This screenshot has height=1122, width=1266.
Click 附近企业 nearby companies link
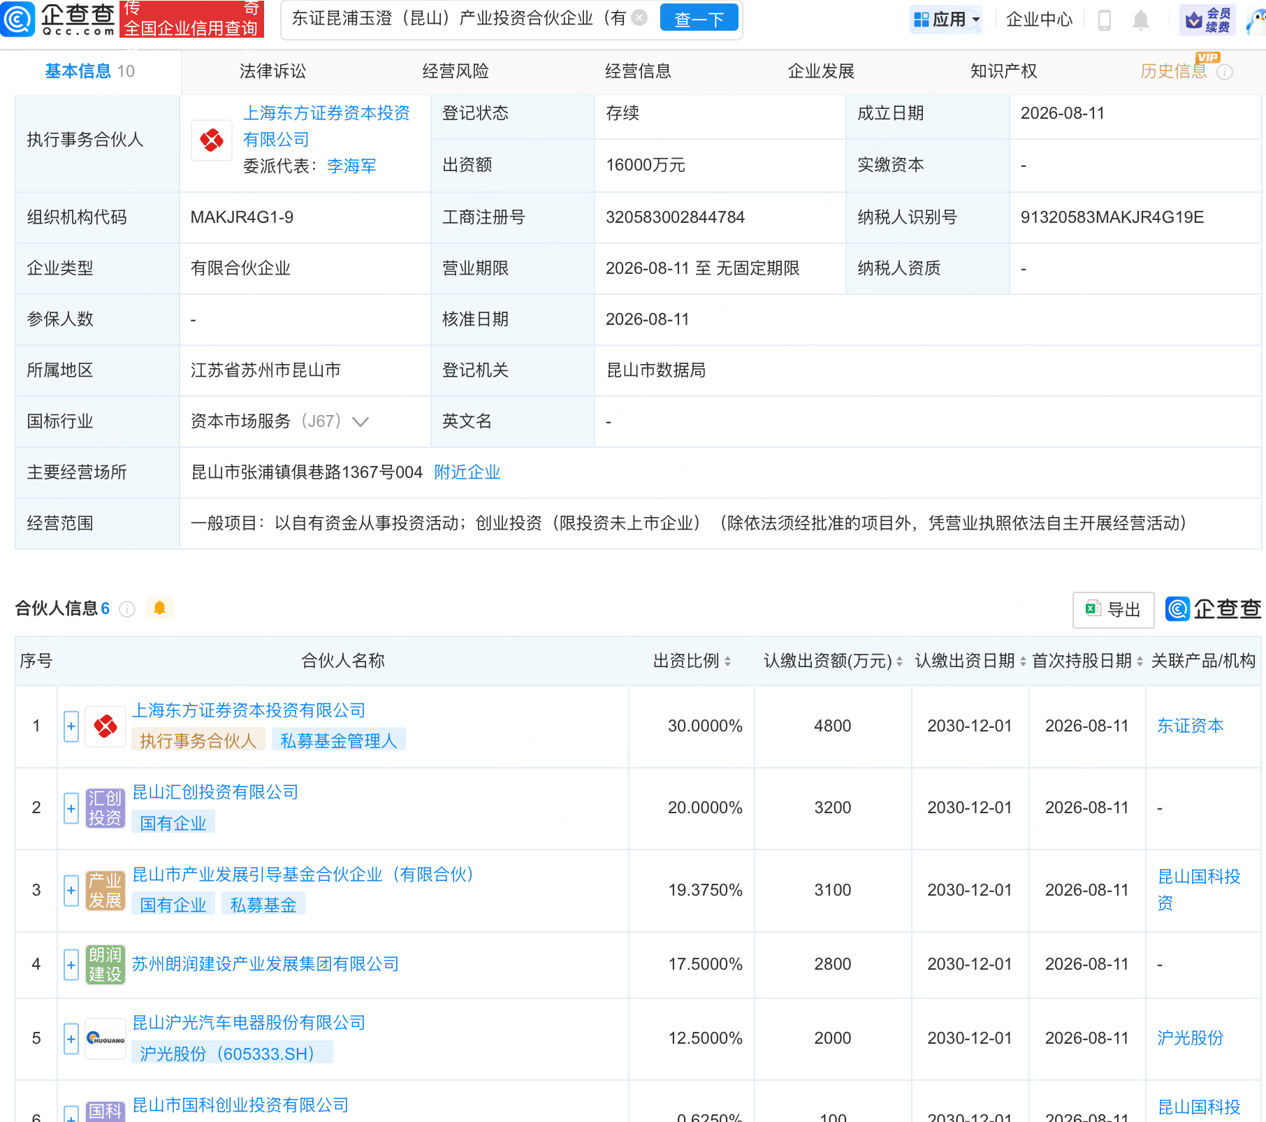click(467, 472)
